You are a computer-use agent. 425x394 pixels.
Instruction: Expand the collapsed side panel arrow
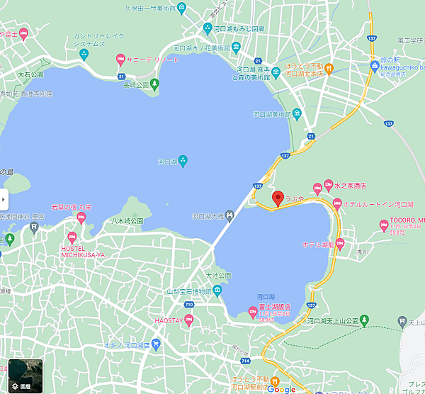coord(4,199)
